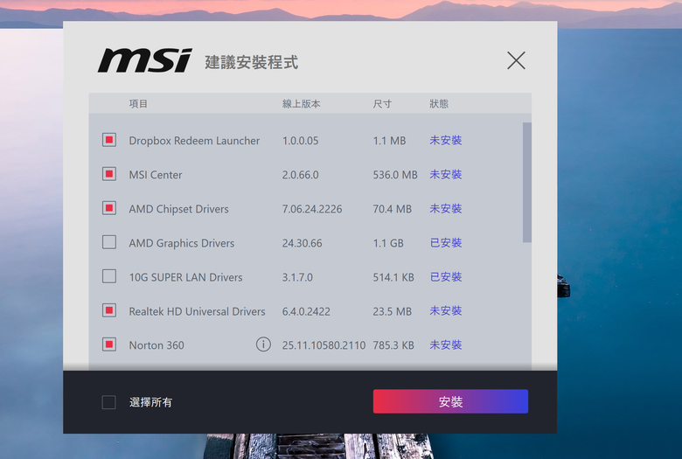Check the 10G SUPER LAN Drivers checkbox
Viewport: 682px width, 459px height.
pyautogui.click(x=109, y=276)
